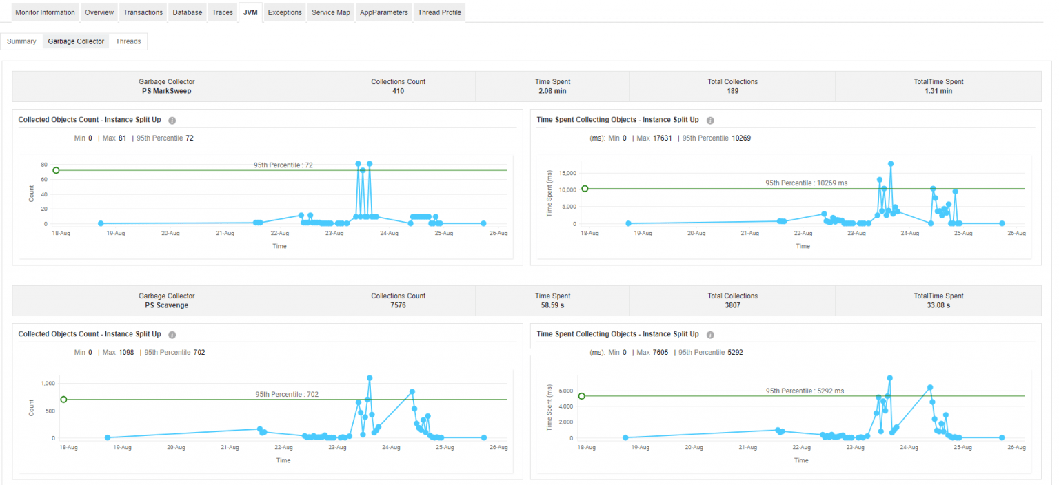Open the Service Map tab
The height and width of the screenshot is (485, 1059).
tap(330, 12)
